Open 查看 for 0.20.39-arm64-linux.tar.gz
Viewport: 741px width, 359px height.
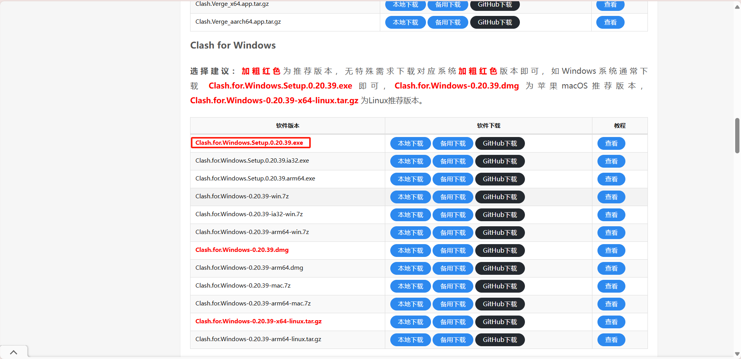pyautogui.click(x=611, y=340)
